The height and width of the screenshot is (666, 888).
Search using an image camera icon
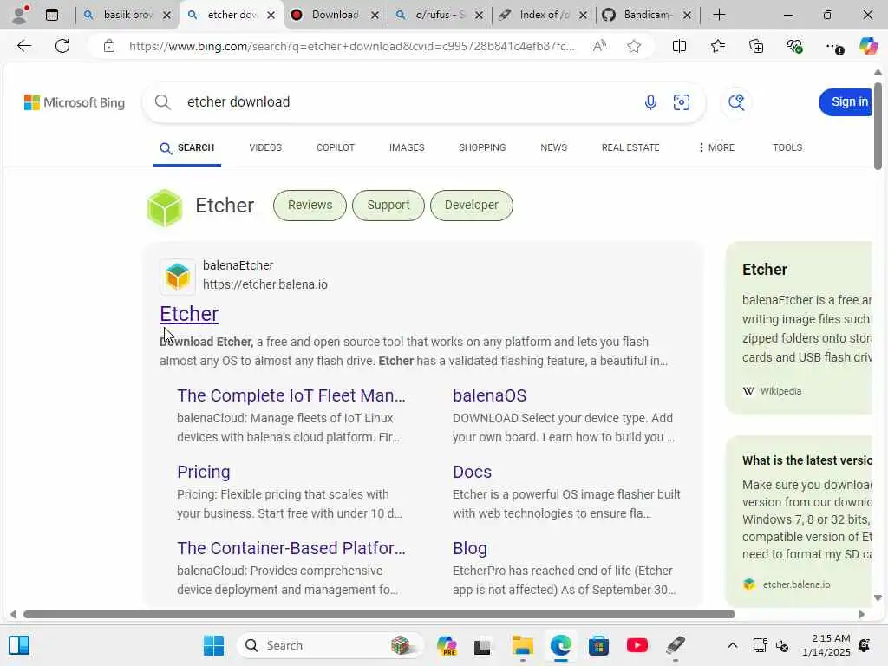[x=682, y=102]
